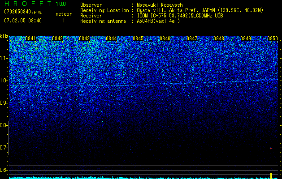Click the 'Receiving antenna' field label
The width and height of the screenshot is (282, 179).
click(103, 21)
